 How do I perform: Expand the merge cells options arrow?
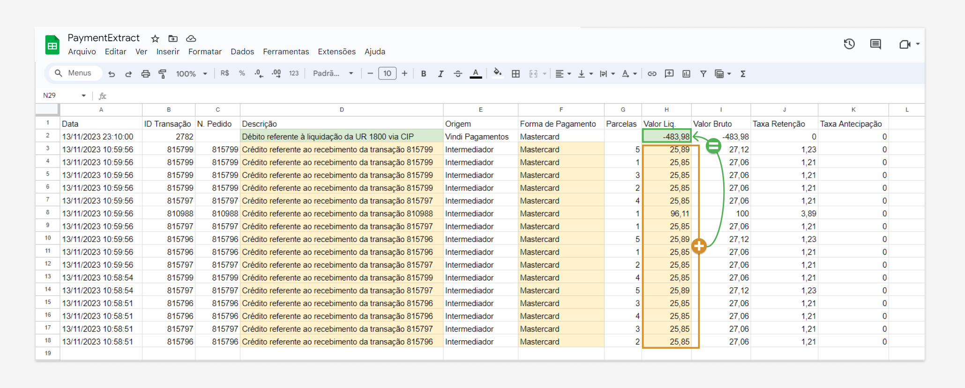pyautogui.click(x=545, y=73)
